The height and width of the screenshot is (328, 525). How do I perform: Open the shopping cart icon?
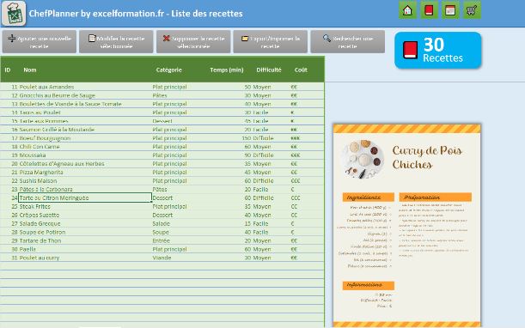tap(472, 10)
